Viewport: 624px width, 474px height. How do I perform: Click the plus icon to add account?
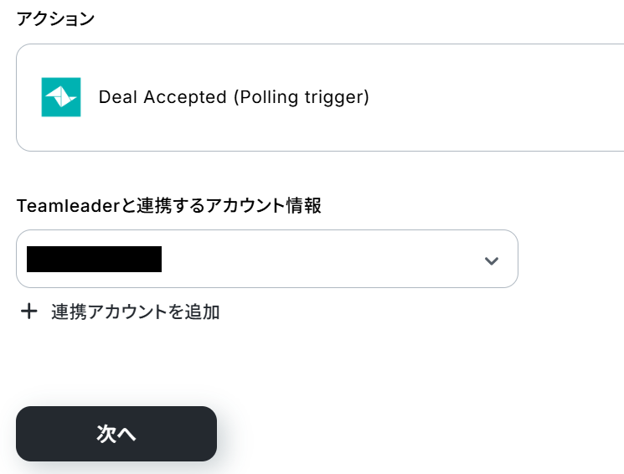29,312
